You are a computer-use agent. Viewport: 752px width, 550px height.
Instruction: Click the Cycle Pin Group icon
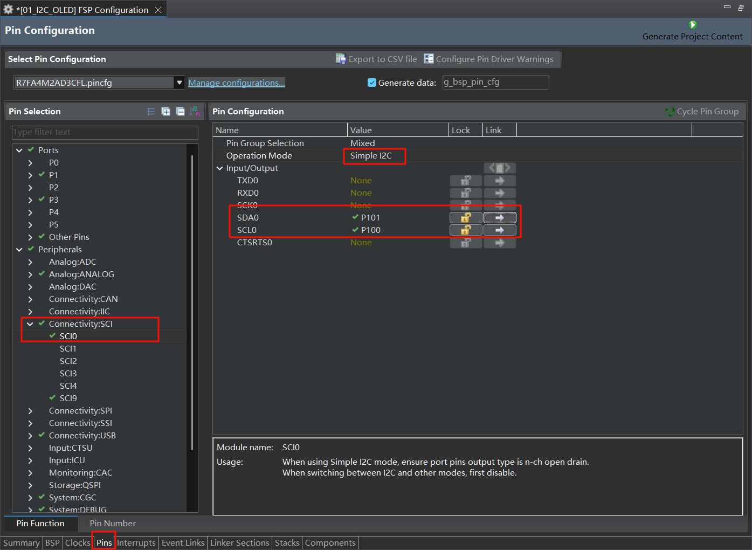[670, 112]
